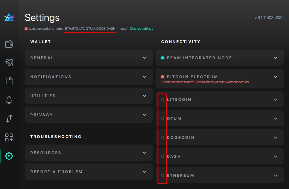Screen dimensions: 289x189
Task: Select the Settings gear icon
Action: click(9, 156)
